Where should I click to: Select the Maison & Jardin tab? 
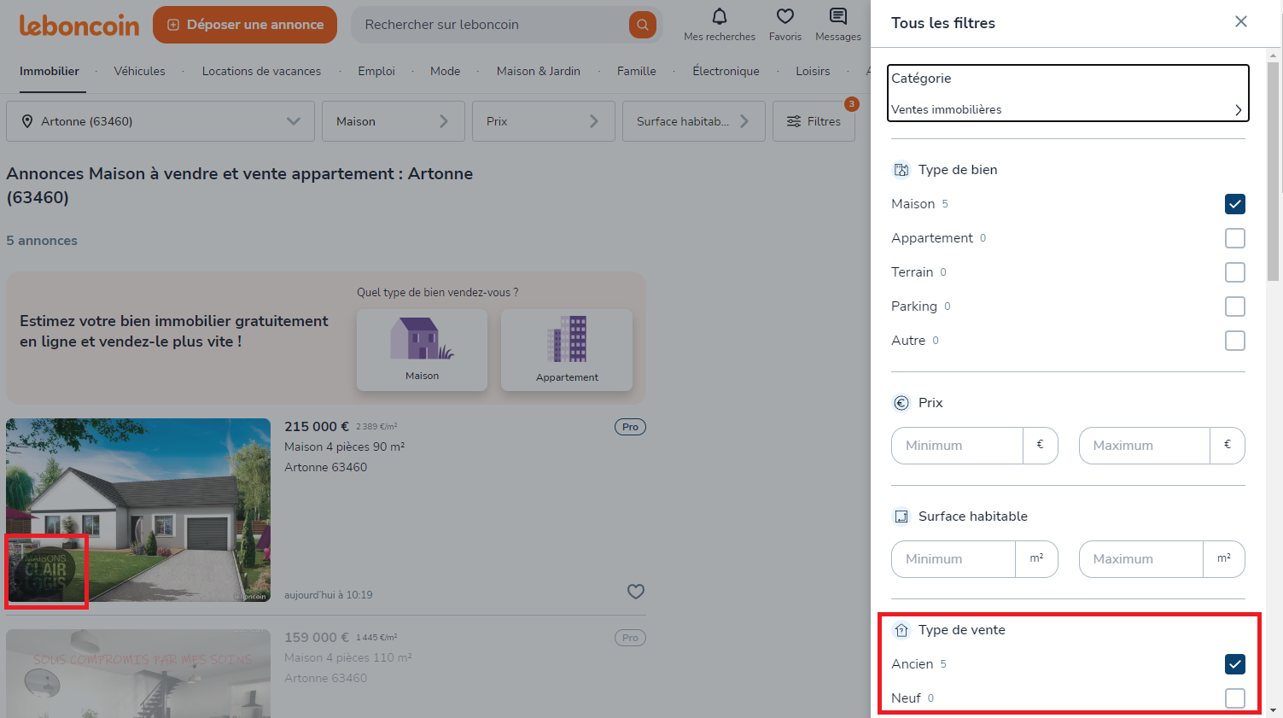(x=539, y=72)
